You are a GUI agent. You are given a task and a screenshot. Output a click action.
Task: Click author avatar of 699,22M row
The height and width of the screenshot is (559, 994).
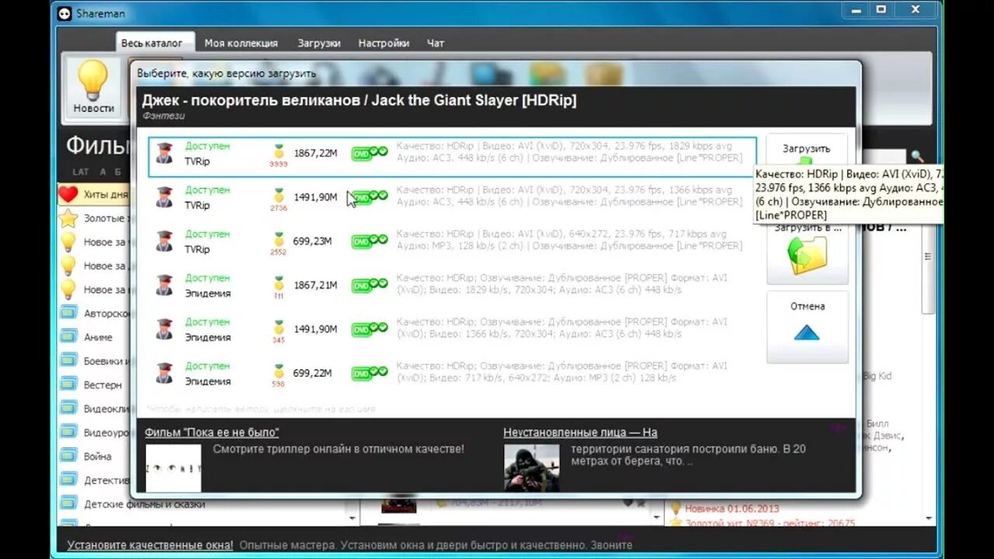164,373
